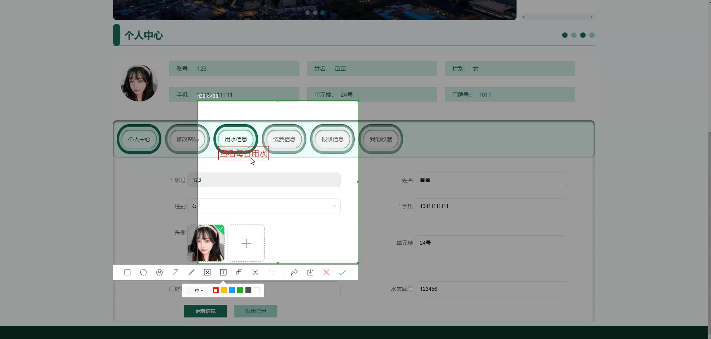Viewport: 711px width, 339px height.
Task: Switch to the 用水信息 tab
Action: pos(236,139)
